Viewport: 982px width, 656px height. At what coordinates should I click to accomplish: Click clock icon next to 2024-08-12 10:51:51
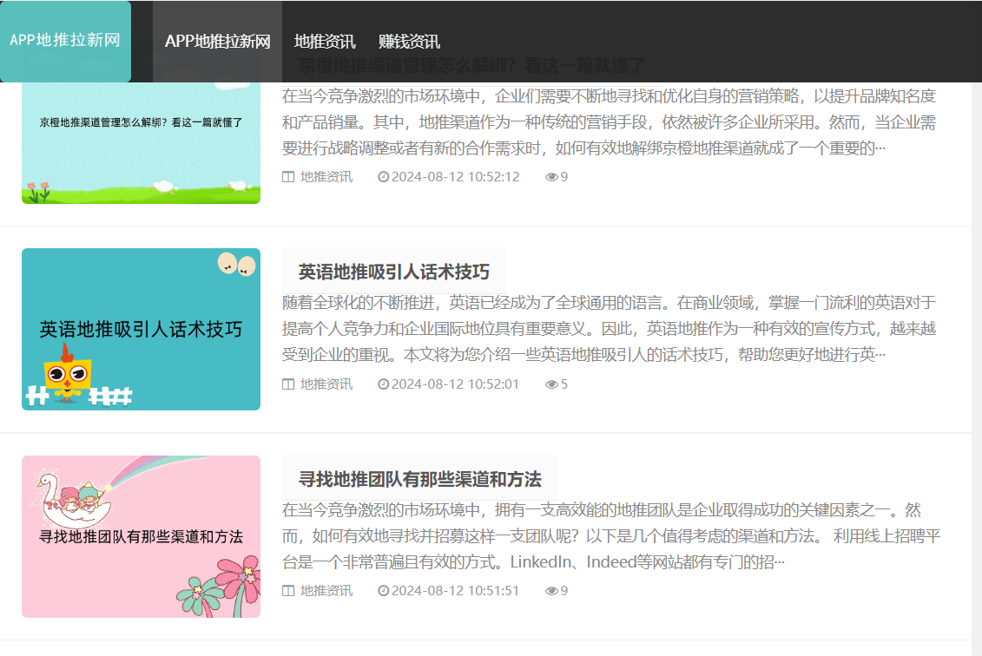(383, 591)
